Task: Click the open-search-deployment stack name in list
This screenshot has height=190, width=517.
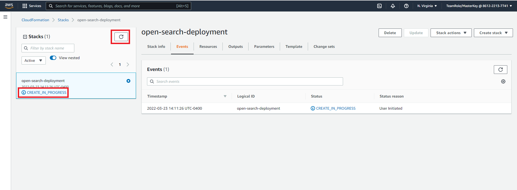Action: click(43, 81)
